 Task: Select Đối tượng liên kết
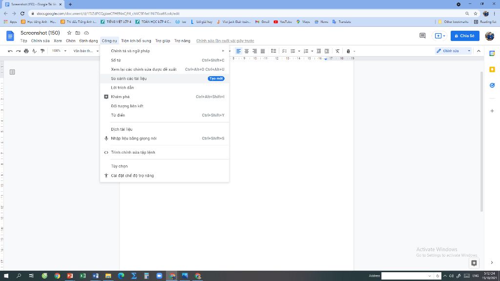click(x=165, y=106)
